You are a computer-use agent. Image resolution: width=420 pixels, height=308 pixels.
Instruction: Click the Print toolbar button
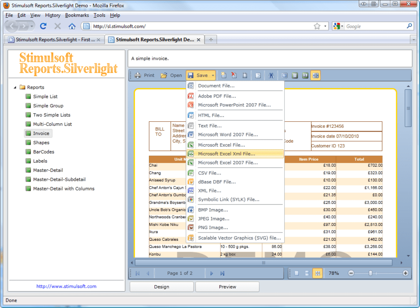(145, 76)
